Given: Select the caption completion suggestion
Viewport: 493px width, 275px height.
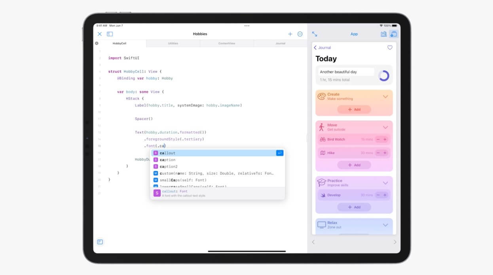Looking at the screenshot, I should click(218, 160).
